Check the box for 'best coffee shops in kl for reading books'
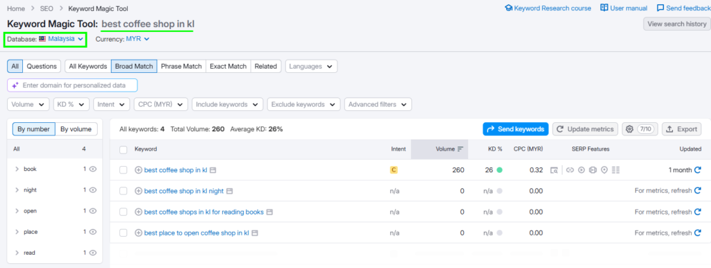 124,212
